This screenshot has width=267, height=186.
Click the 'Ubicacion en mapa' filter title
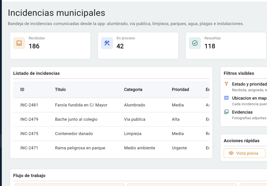[249, 98]
